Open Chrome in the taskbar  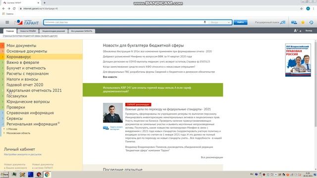coord(47,175)
